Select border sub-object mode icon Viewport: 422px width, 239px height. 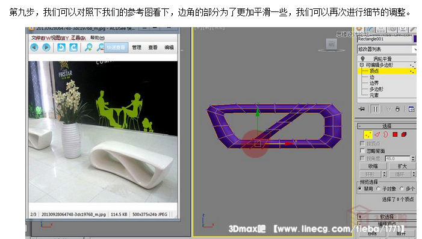(386, 134)
